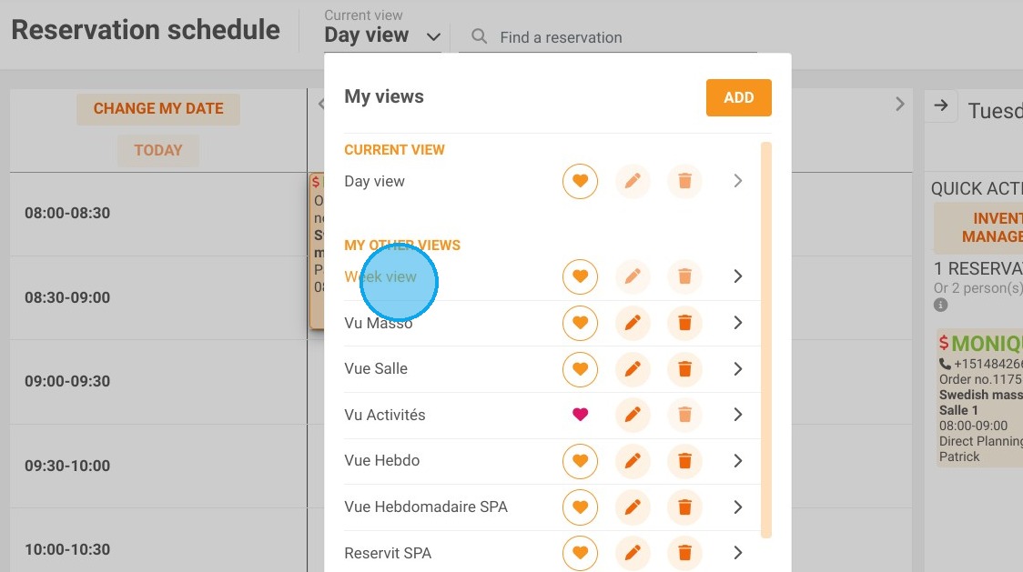
Task: Click the search magnifier icon
Action: point(479,36)
